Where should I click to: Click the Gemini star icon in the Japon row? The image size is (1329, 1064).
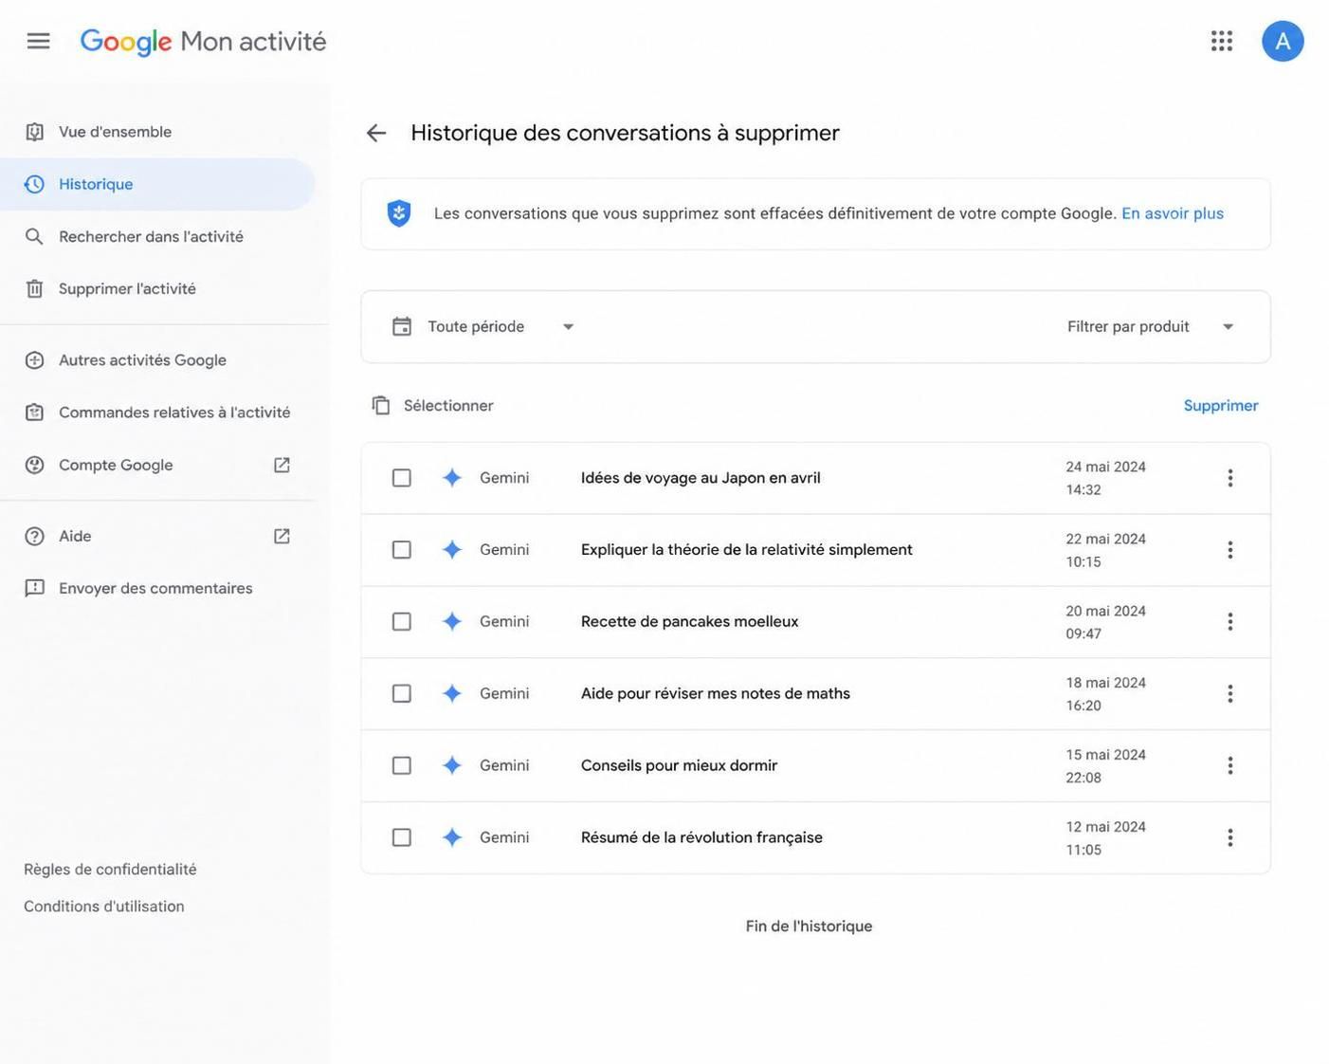452,478
